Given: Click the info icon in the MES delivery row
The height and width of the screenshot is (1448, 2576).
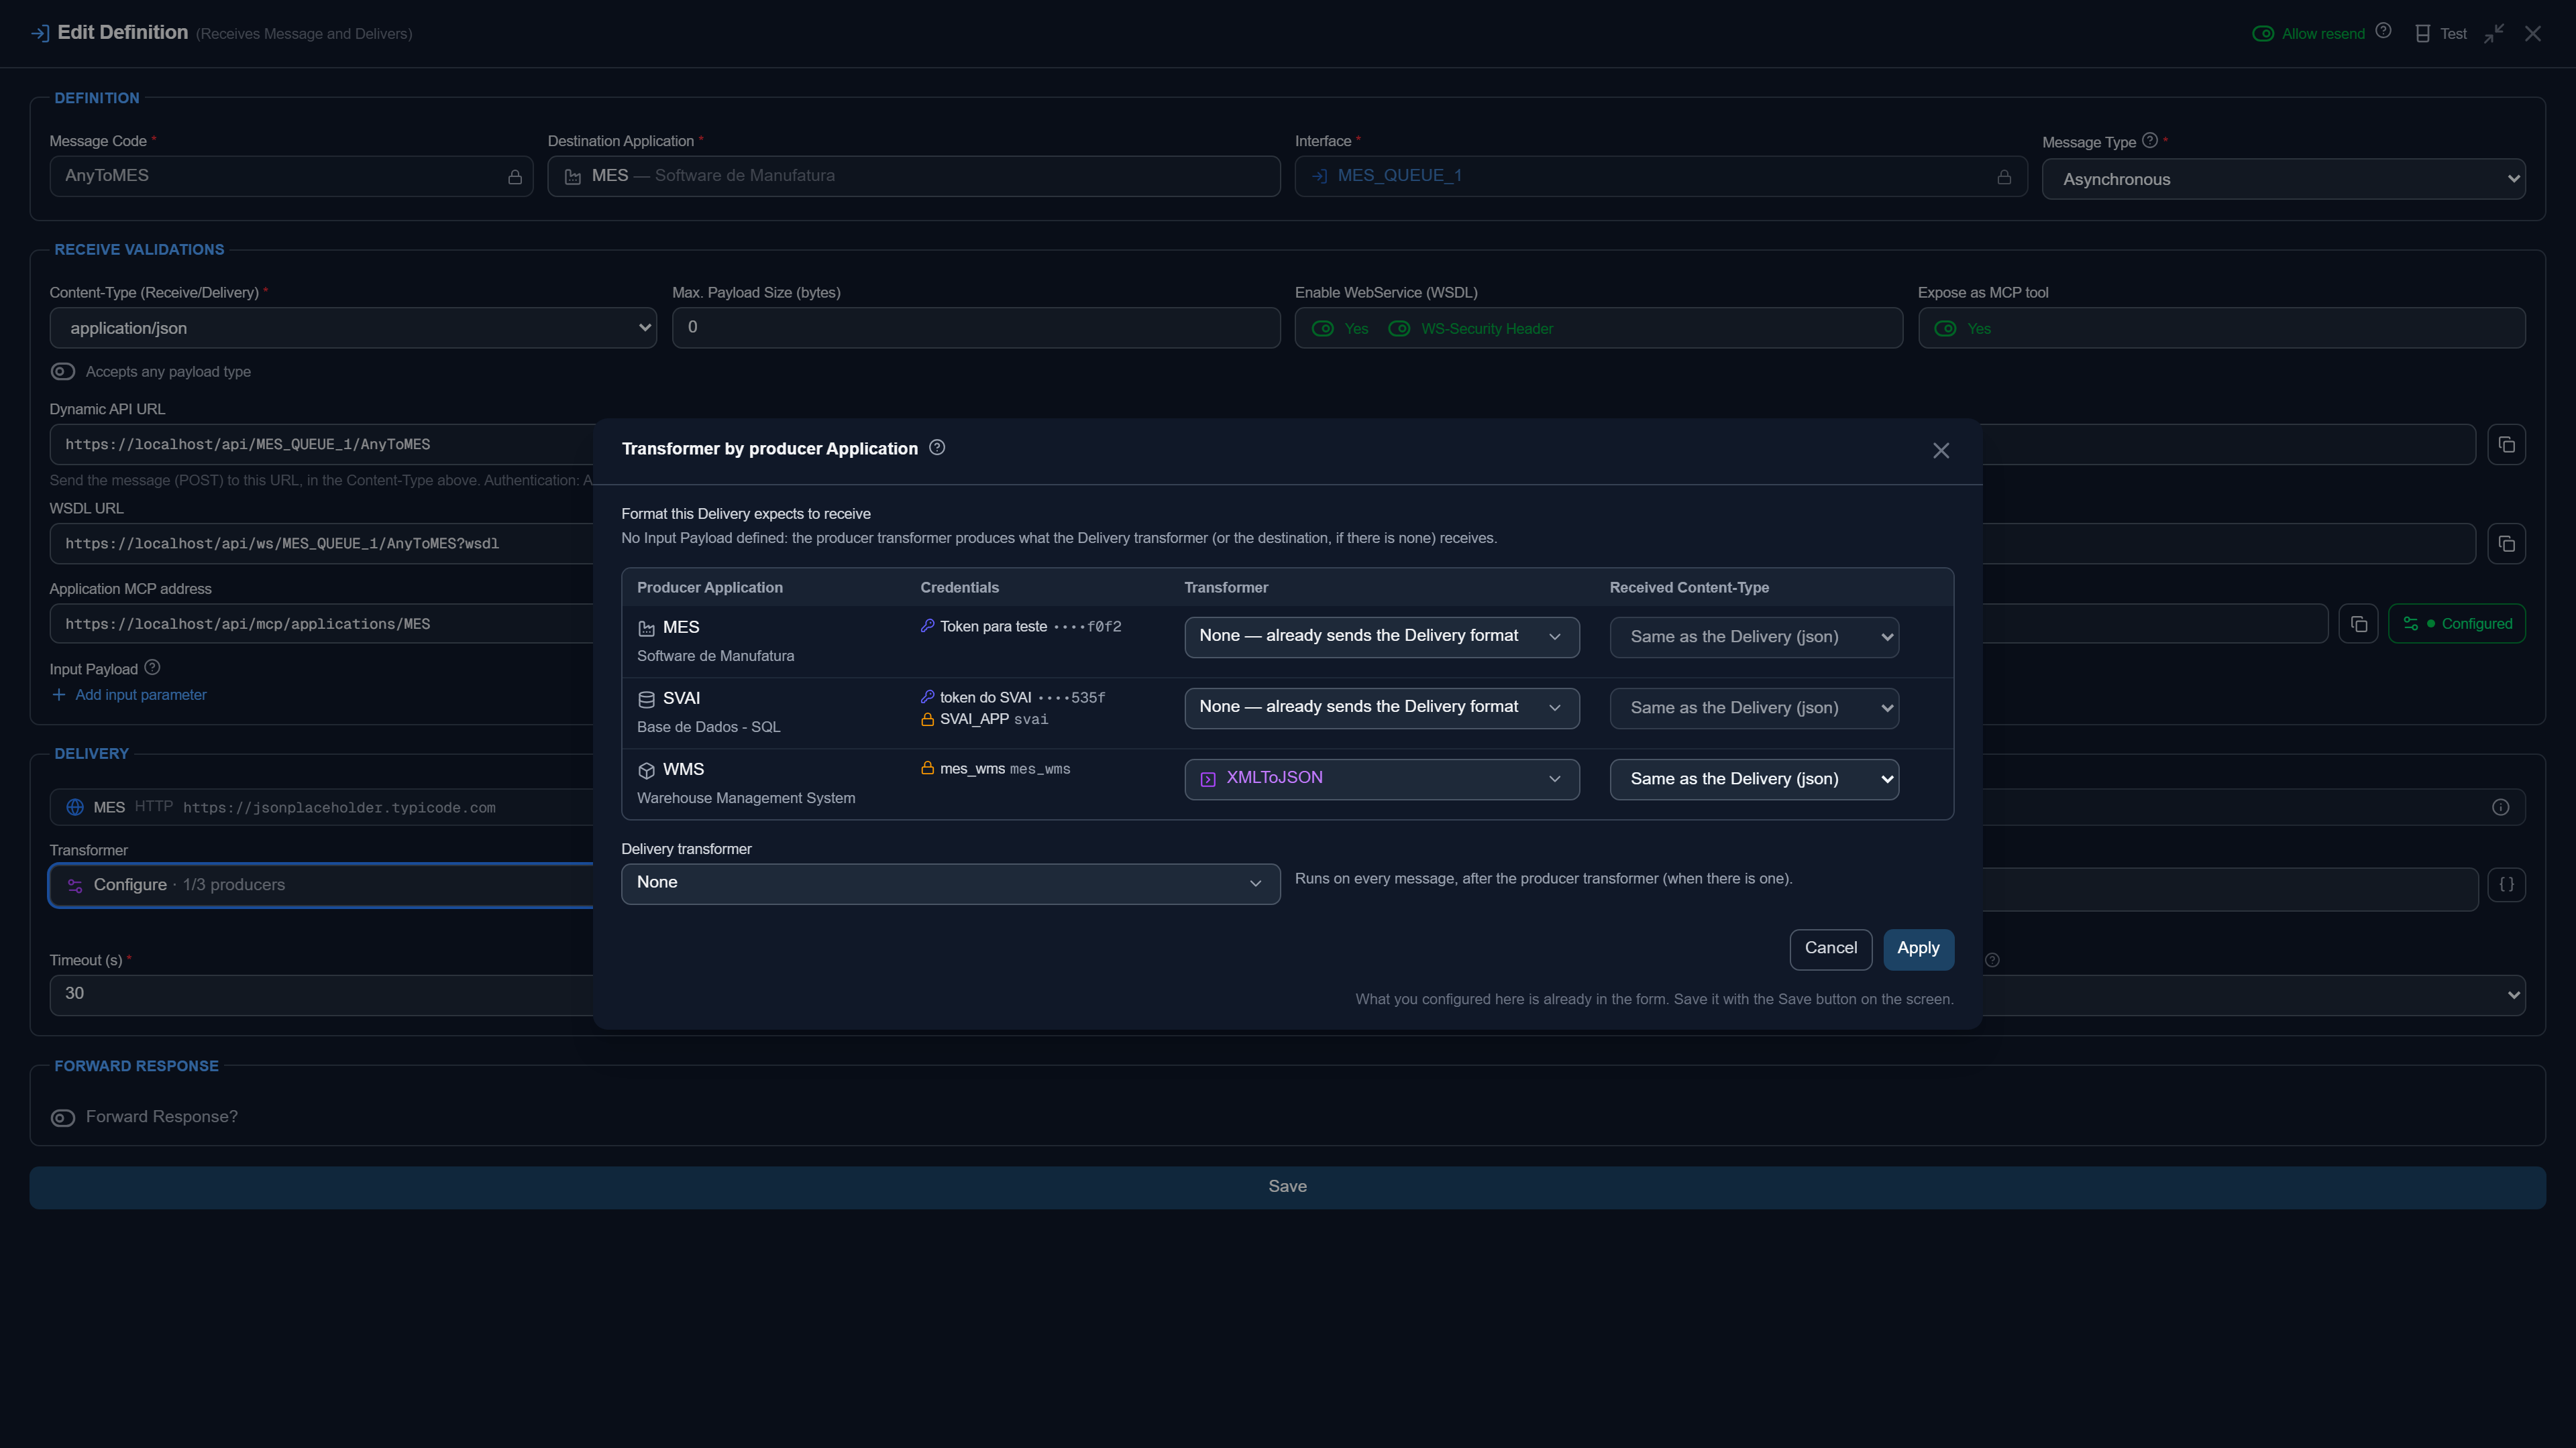Looking at the screenshot, I should point(2500,807).
